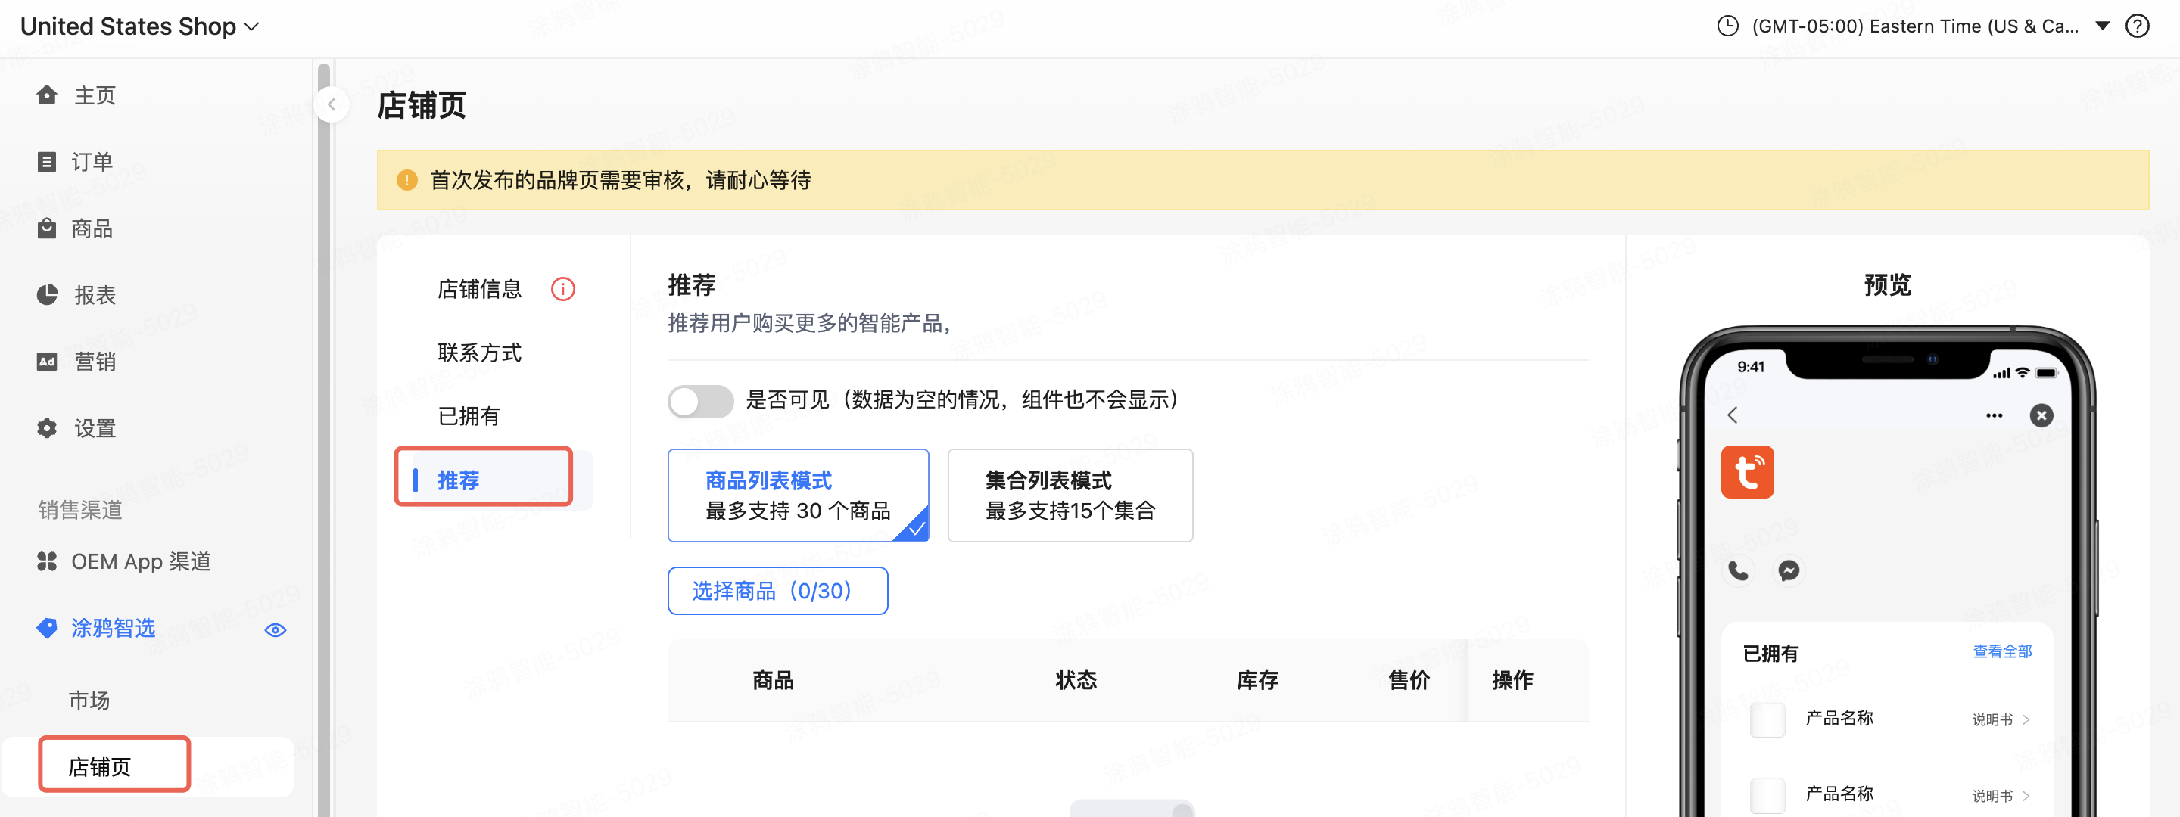The image size is (2180, 817).
Task: Open the 联系方式 tab
Action: pyautogui.click(x=480, y=353)
